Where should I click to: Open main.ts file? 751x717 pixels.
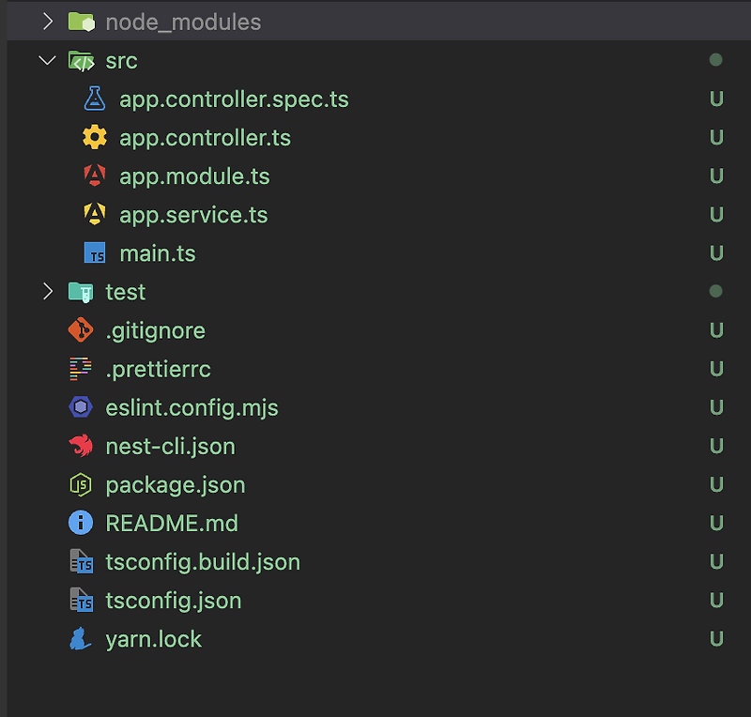pyautogui.click(x=157, y=253)
